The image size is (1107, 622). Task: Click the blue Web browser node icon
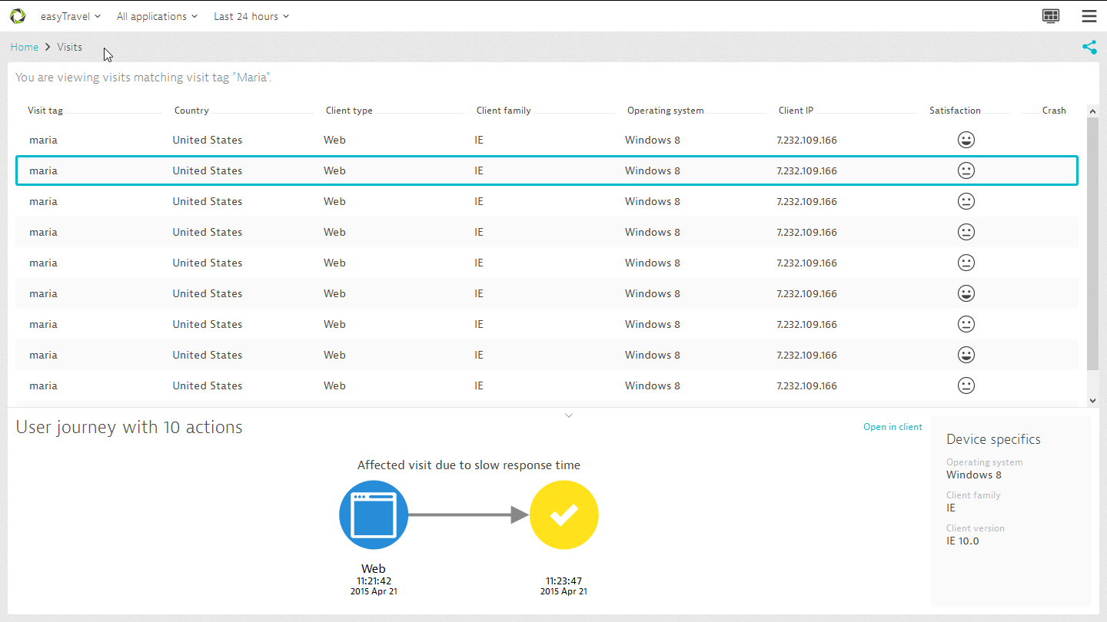click(x=373, y=514)
